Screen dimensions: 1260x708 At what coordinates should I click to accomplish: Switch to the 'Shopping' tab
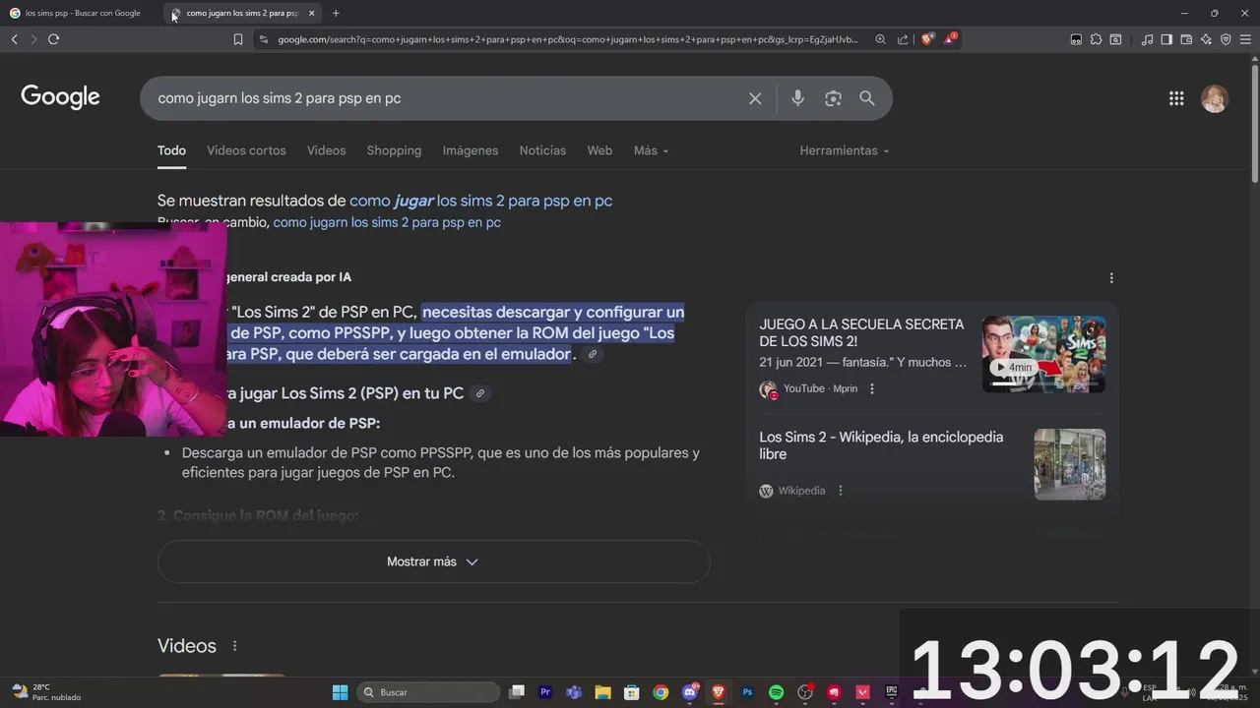[x=394, y=150]
